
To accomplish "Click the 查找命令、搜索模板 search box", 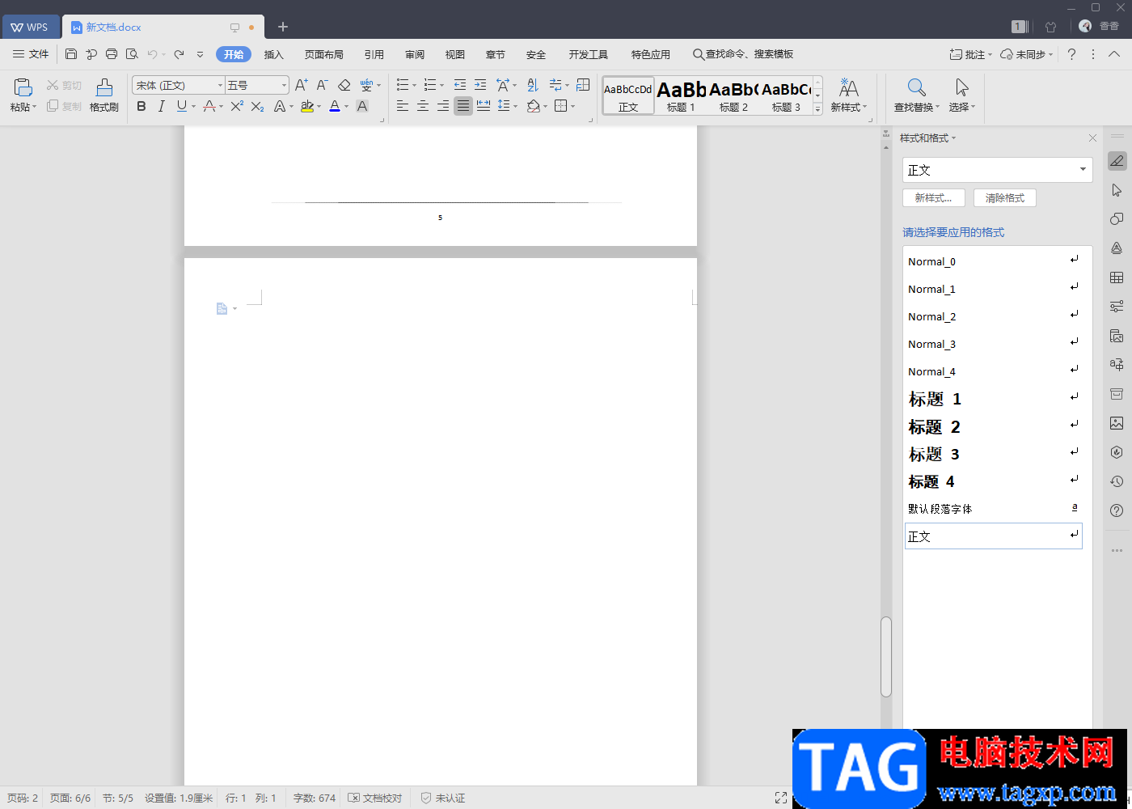I will (x=743, y=54).
